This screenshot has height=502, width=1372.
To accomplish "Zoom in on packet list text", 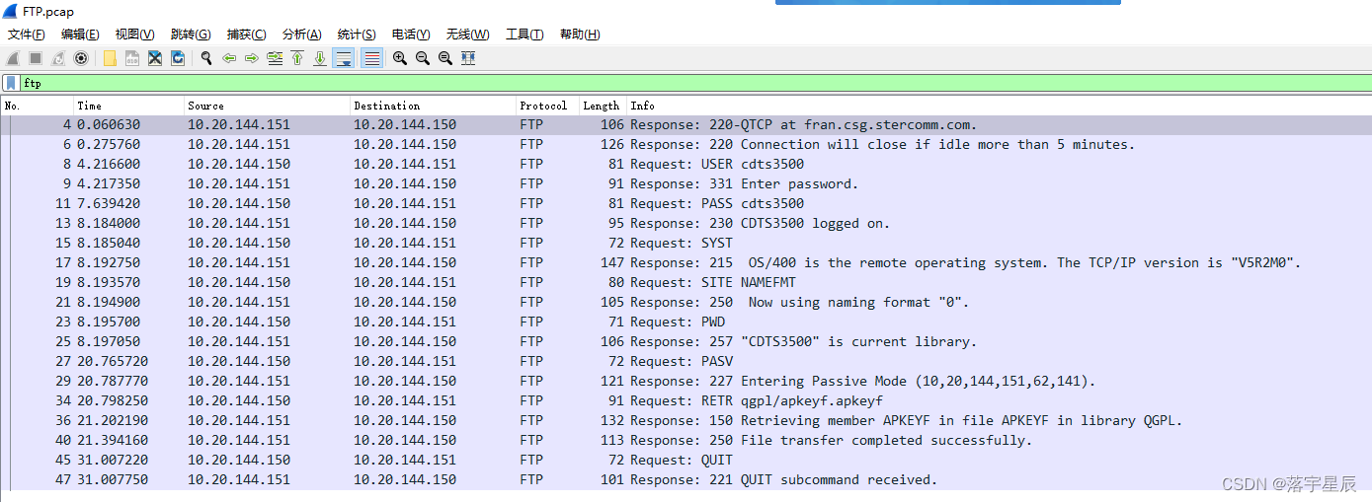I will point(400,58).
